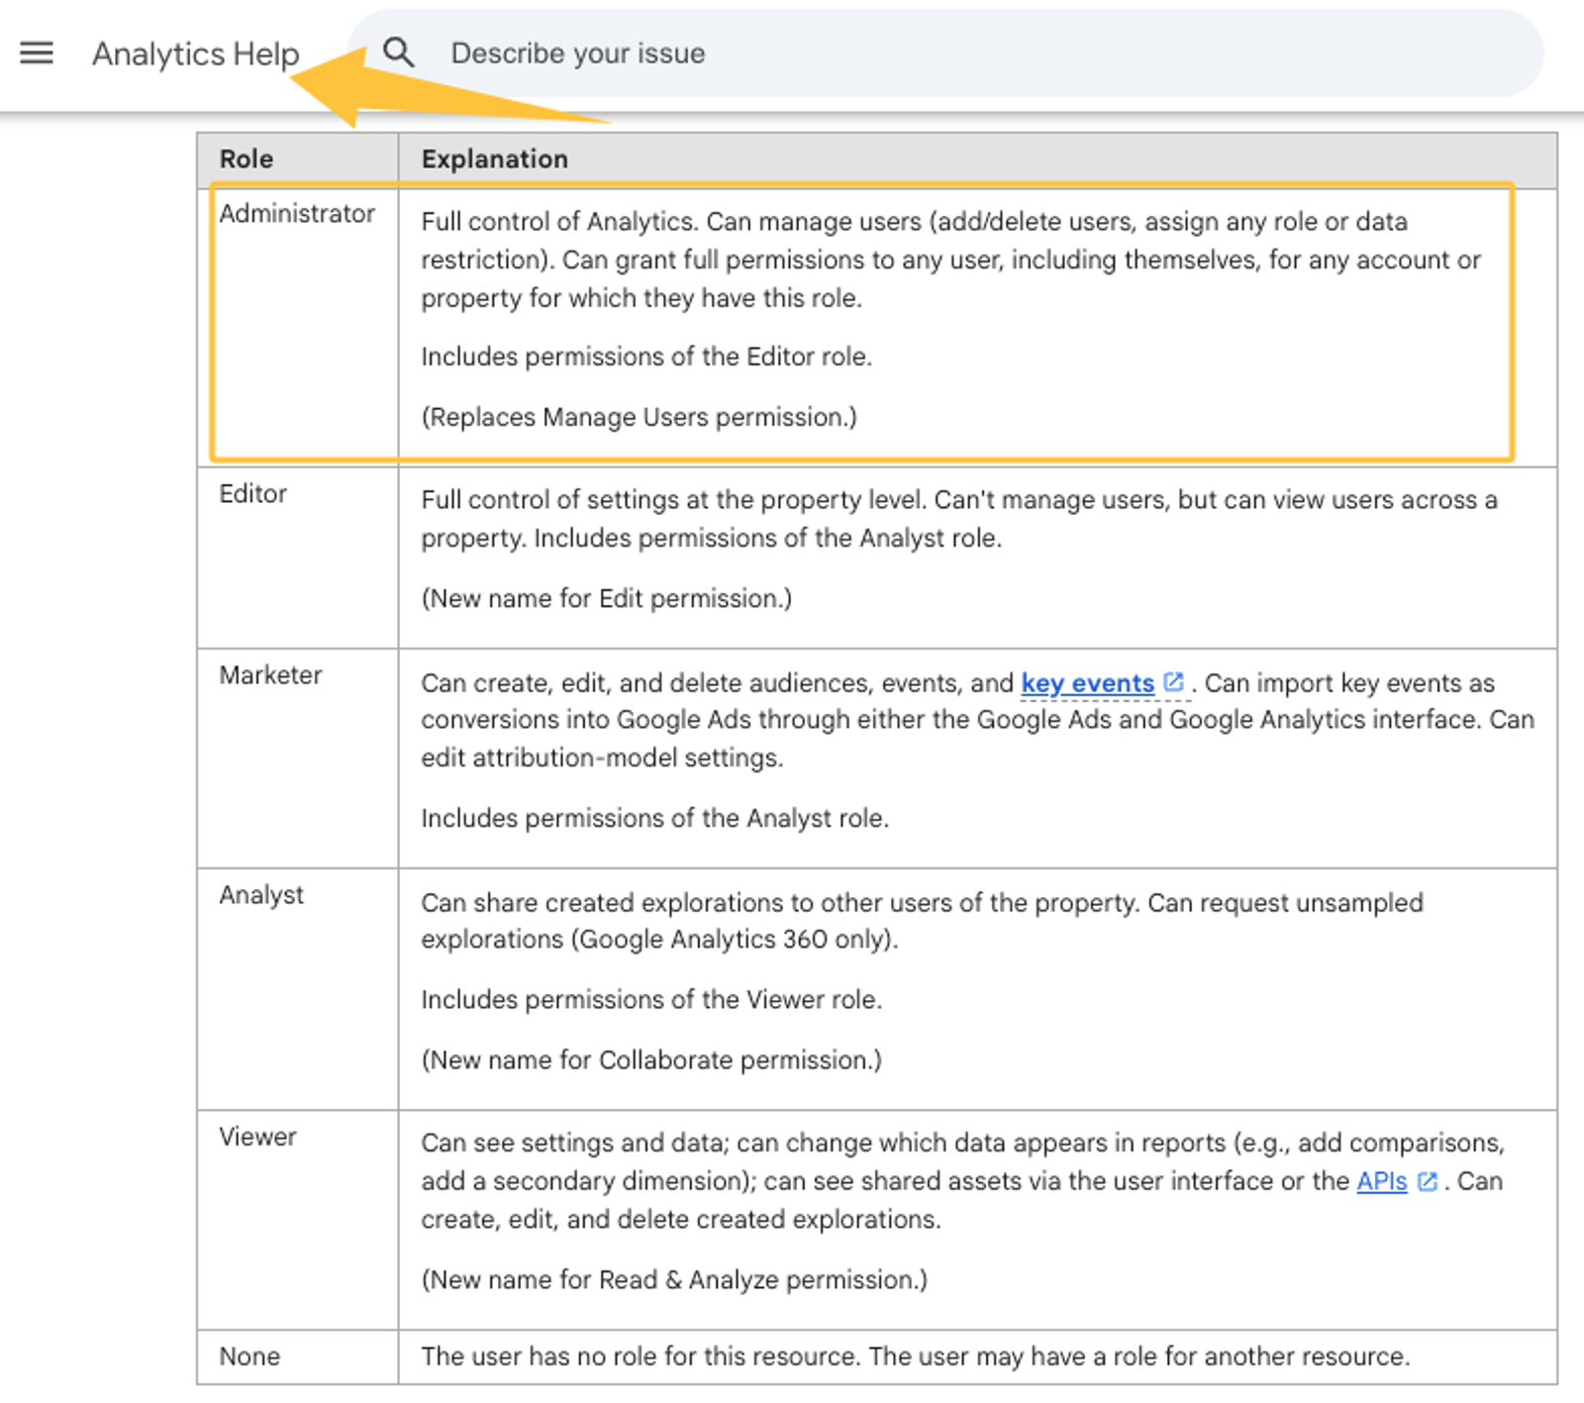Click the Explanation column header
This screenshot has height=1403, width=1584.
pyautogui.click(x=977, y=159)
